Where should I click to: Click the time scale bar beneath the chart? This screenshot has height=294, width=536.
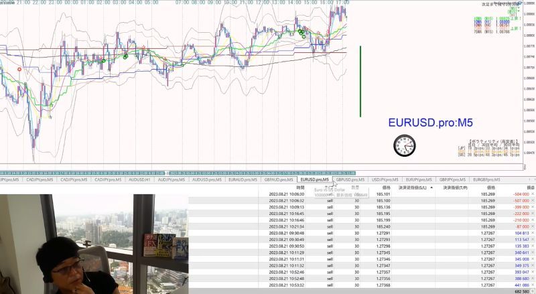click(x=178, y=173)
